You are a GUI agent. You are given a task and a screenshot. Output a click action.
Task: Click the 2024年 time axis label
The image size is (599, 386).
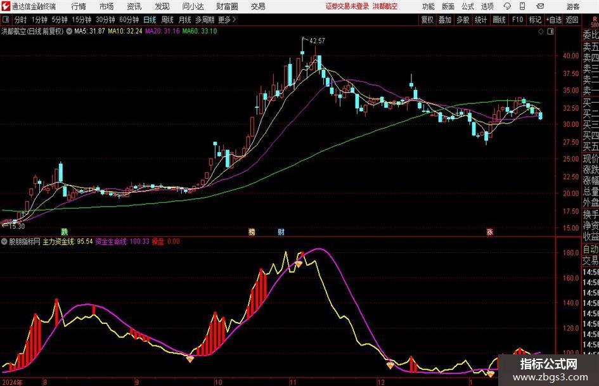(x=13, y=382)
